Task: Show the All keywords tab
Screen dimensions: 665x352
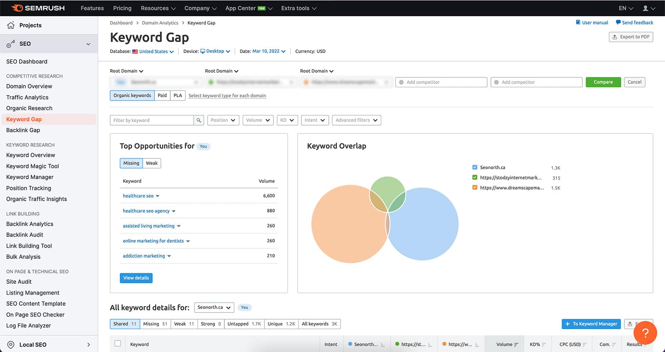Action: [319, 324]
